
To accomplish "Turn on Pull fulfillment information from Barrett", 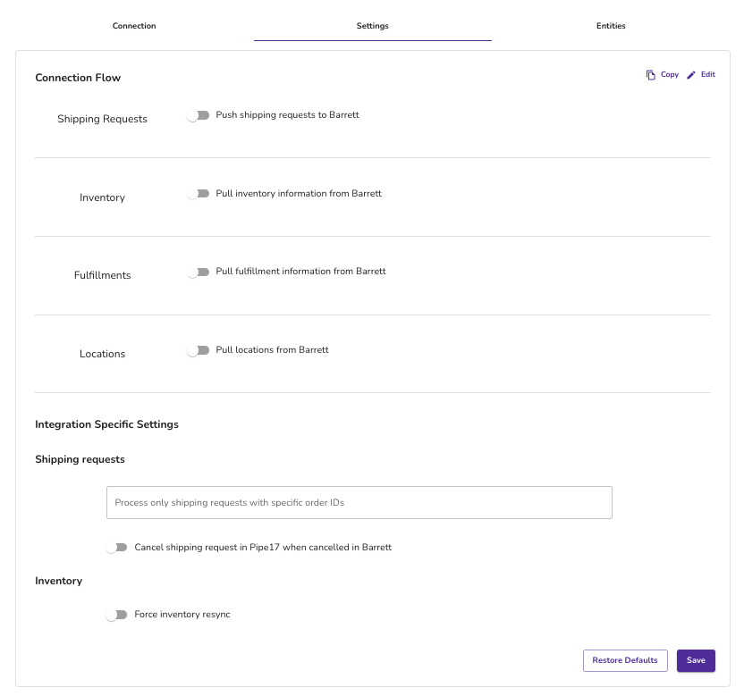I will point(198,272).
